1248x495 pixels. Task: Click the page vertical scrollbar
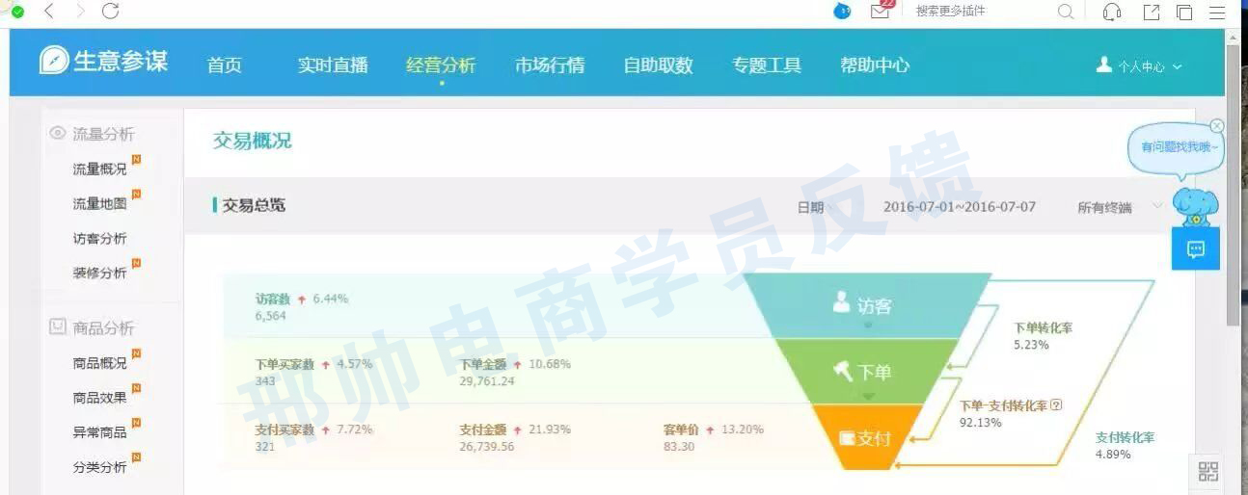pyautogui.click(x=1233, y=193)
